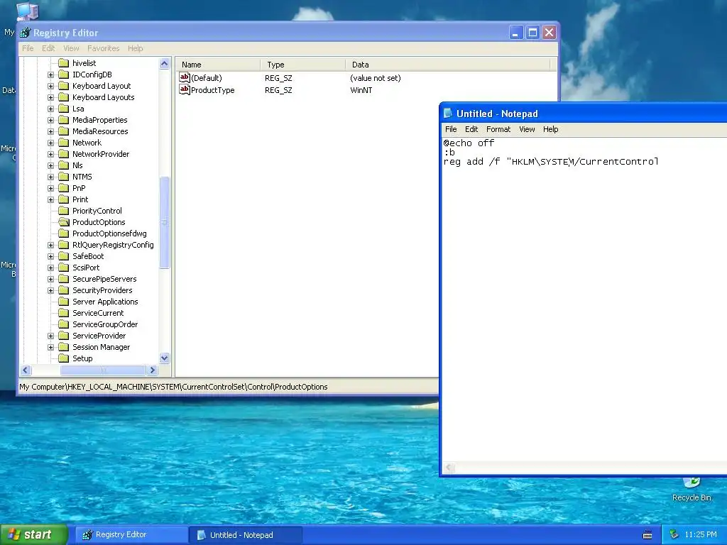Click the Notepad horizontal scroll-left arrow

coord(449,468)
